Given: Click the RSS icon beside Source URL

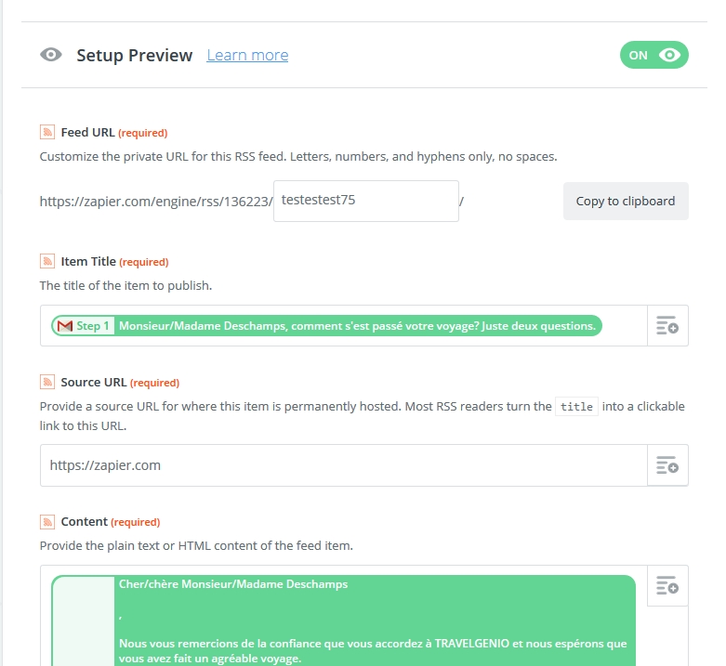Looking at the screenshot, I should pos(46,382).
